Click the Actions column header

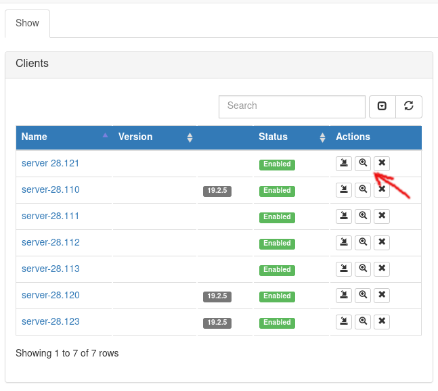click(x=353, y=137)
